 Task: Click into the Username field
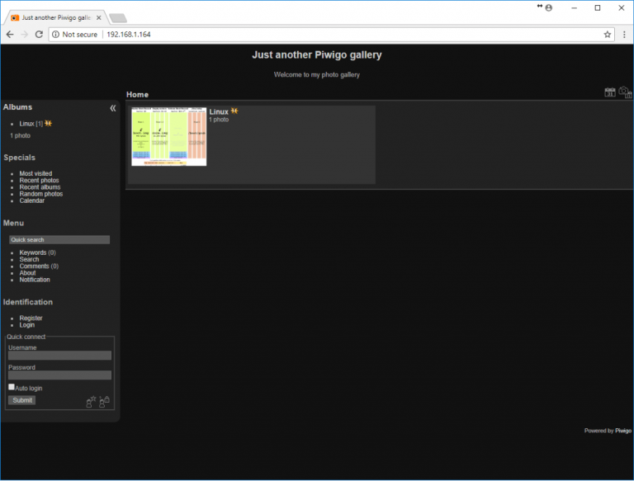coord(59,356)
